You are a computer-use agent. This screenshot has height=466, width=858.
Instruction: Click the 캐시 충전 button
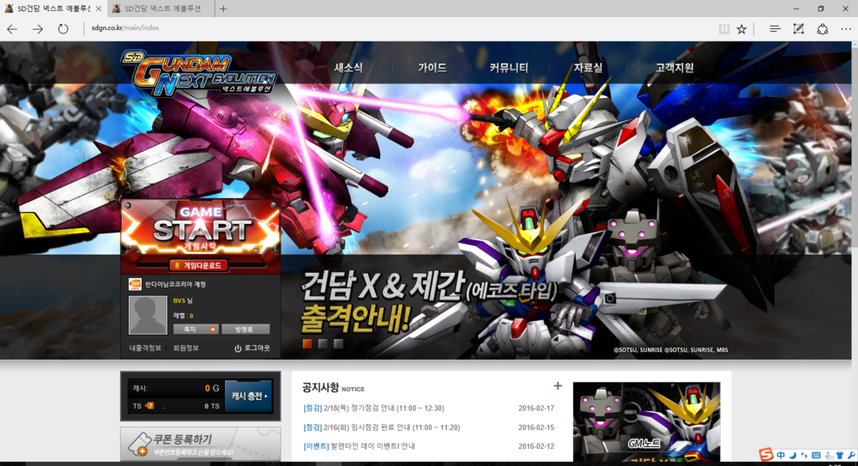click(249, 396)
